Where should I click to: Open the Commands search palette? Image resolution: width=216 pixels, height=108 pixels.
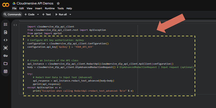(x=12, y=14)
